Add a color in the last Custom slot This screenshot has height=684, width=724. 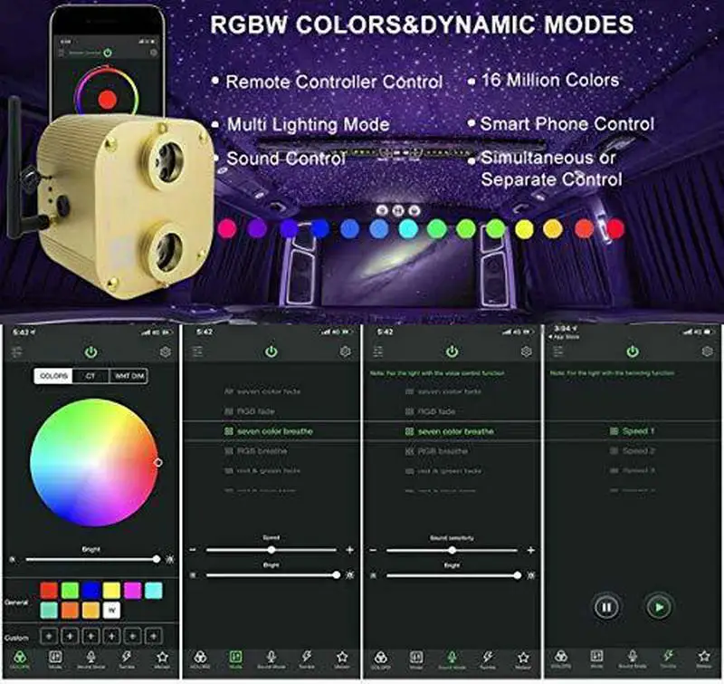[154, 636]
